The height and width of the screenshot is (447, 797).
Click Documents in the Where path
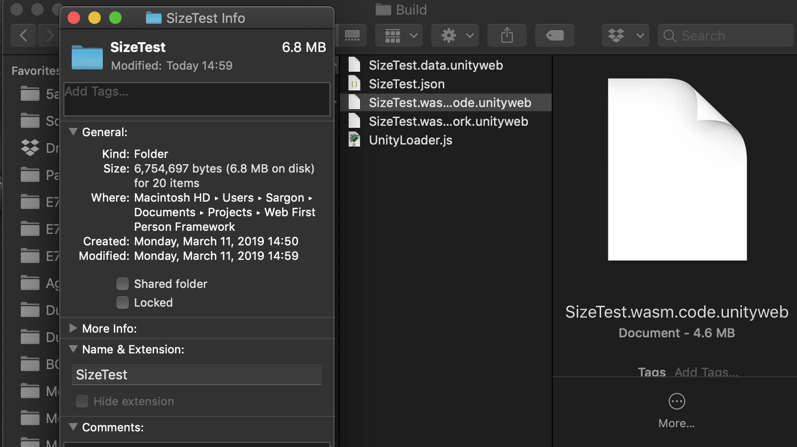click(x=164, y=212)
